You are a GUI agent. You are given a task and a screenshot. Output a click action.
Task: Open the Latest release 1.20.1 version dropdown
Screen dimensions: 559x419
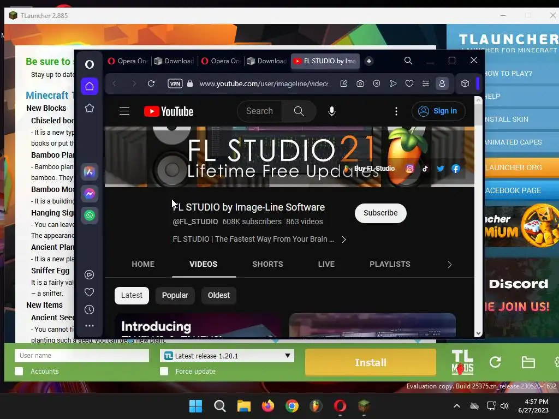pyautogui.click(x=227, y=356)
